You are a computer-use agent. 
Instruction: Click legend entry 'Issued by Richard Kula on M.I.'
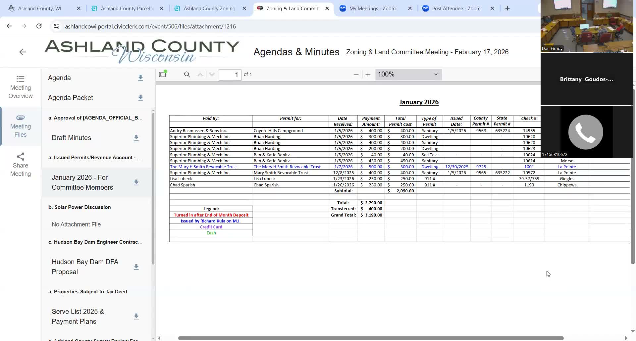click(211, 221)
